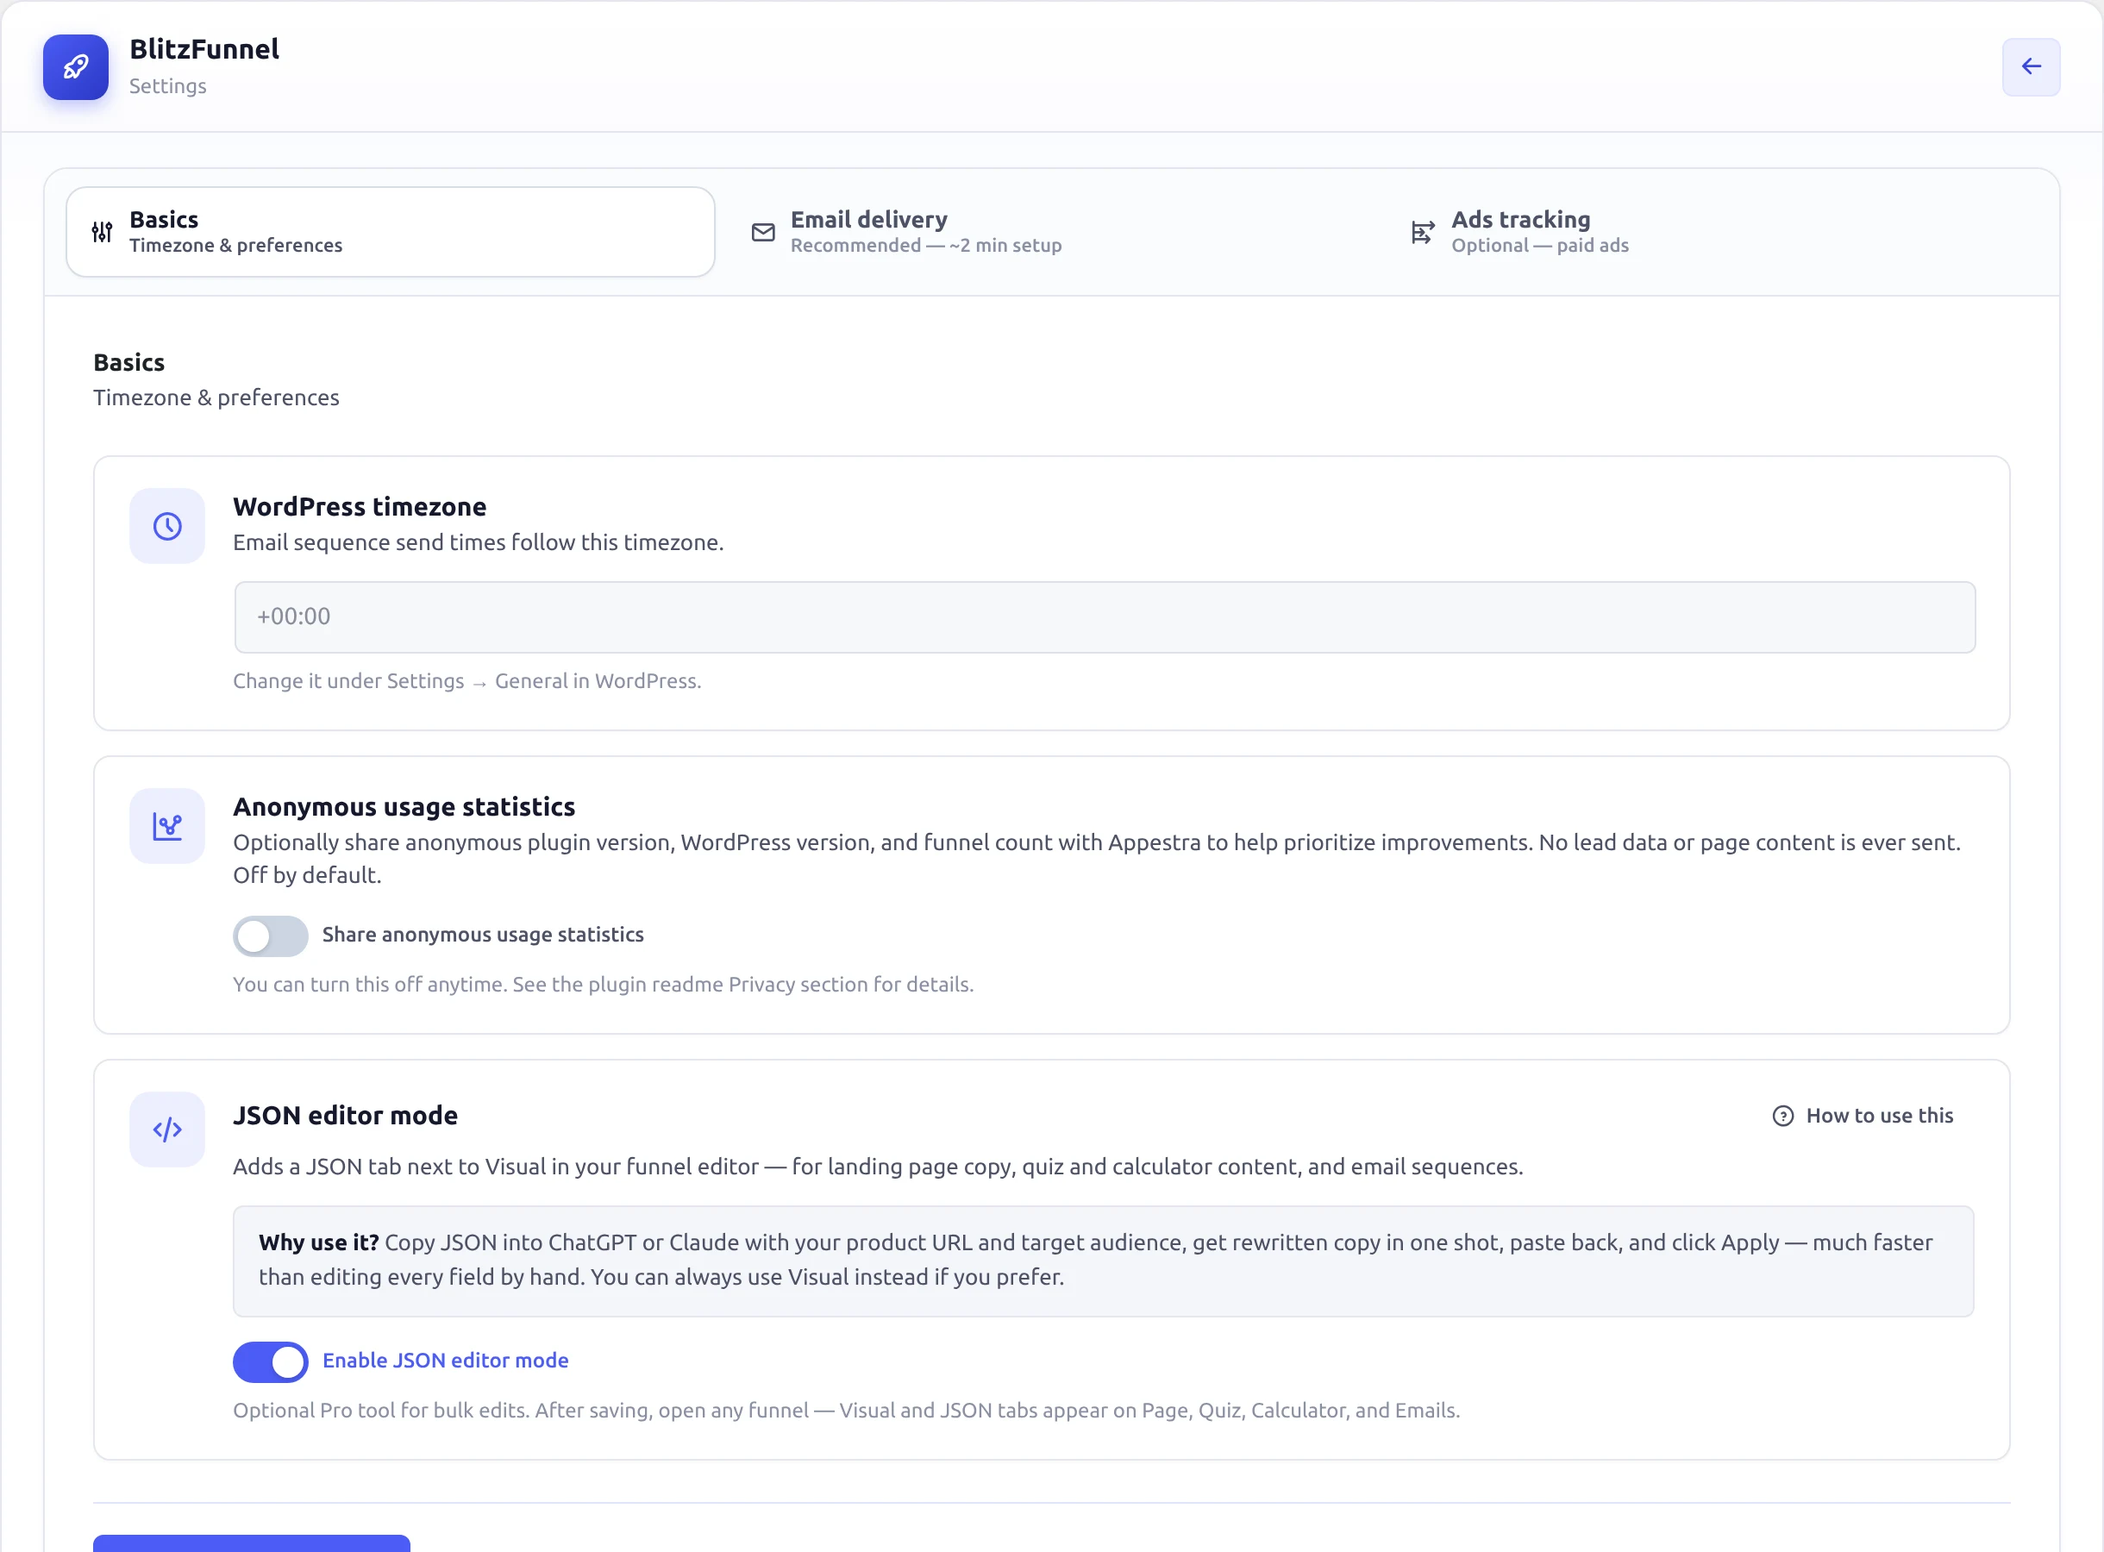The width and height of the screenshot is (2104, 1552).
Task: Click 'You can turn this off anytime' note
Action: pos(603,985)
